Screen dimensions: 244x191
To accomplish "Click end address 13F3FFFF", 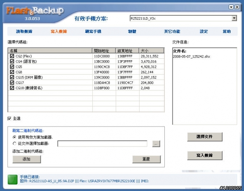I will coord(125,61).
